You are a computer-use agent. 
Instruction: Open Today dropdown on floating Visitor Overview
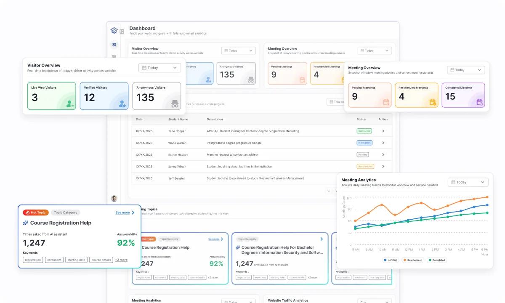159,68
